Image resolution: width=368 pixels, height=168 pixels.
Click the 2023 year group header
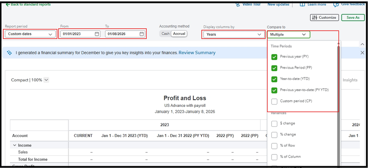point(165,125)
